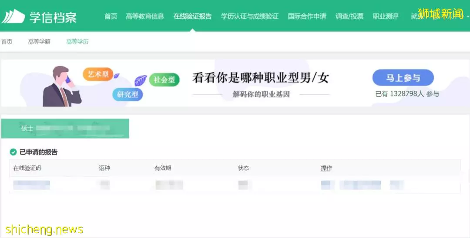Click the 社会型 green badge

point(164,80)
